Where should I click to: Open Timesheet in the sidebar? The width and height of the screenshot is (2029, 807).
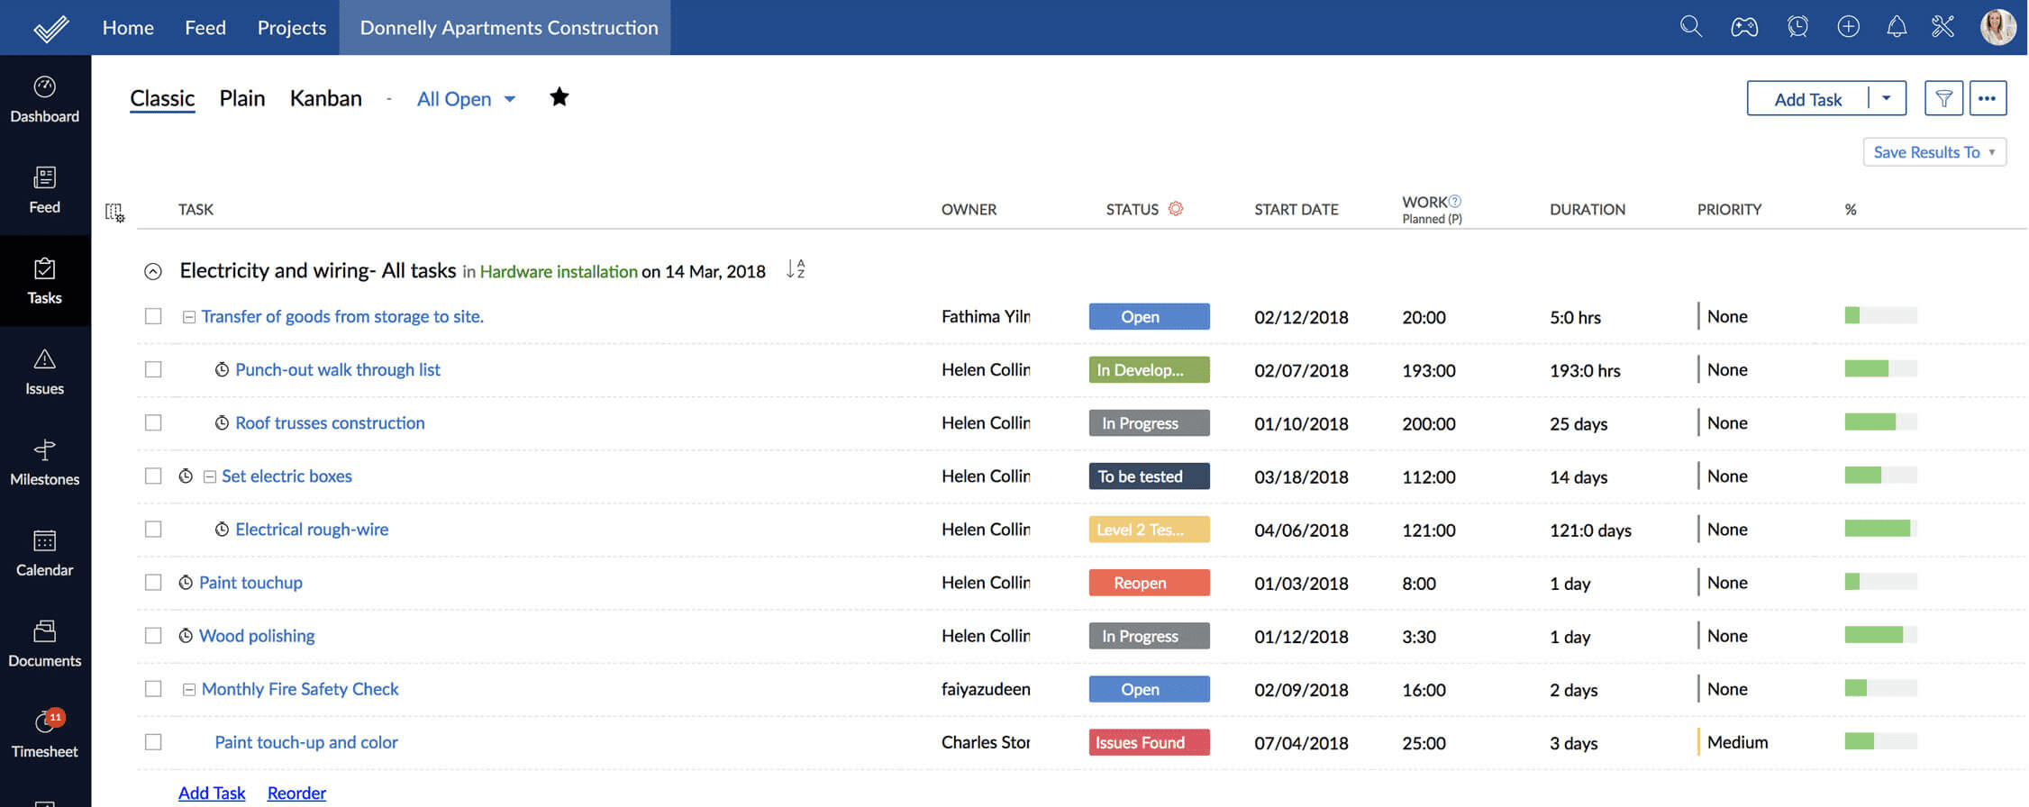44,734
